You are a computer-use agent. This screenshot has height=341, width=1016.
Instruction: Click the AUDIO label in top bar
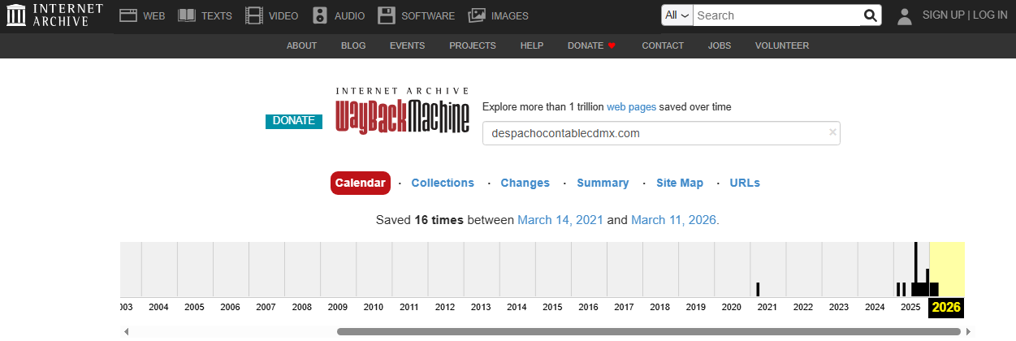348,15
